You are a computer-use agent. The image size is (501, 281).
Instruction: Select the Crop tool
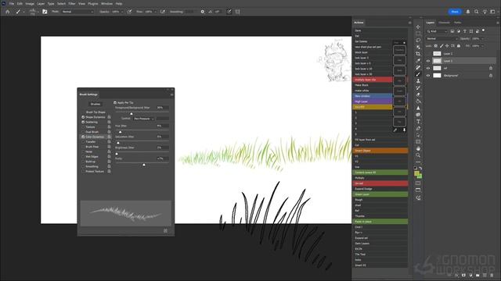[418, 54]
